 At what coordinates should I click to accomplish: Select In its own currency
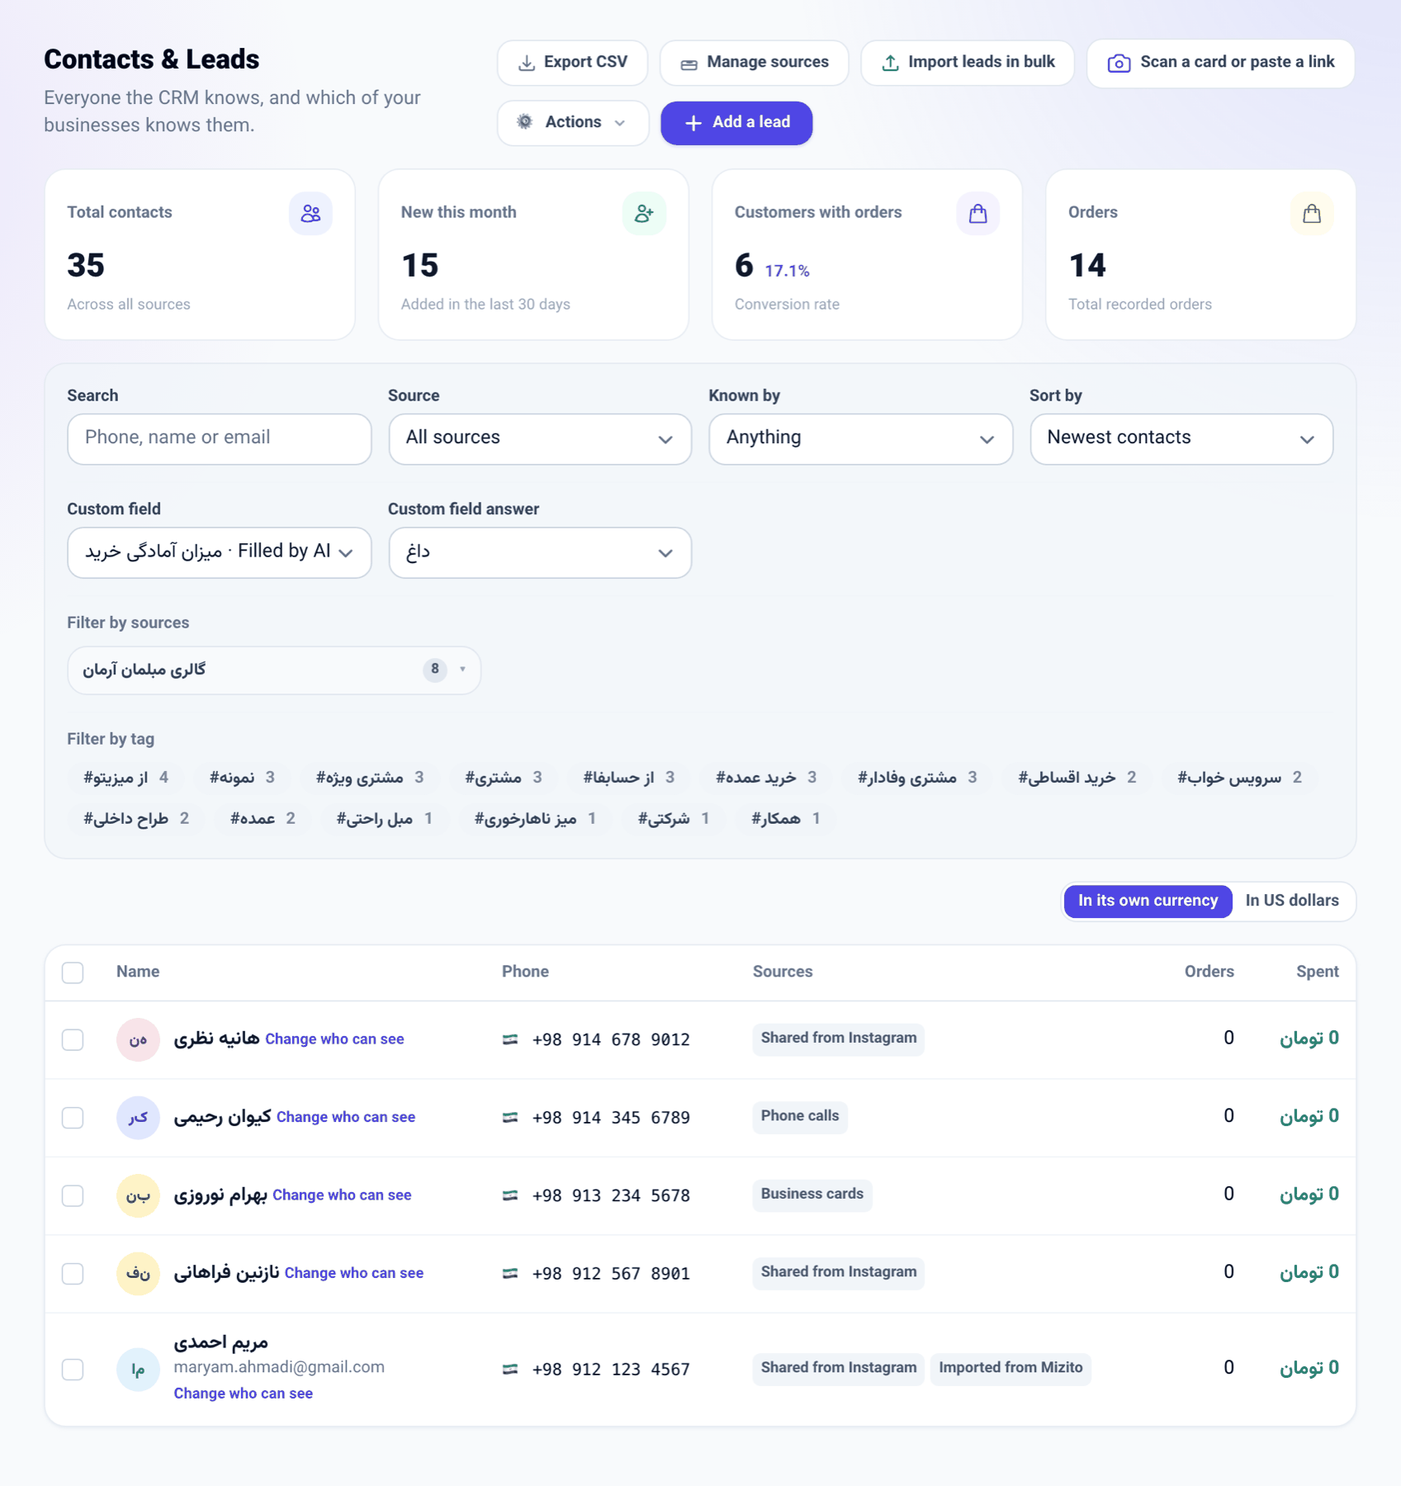pos(1148,901)
